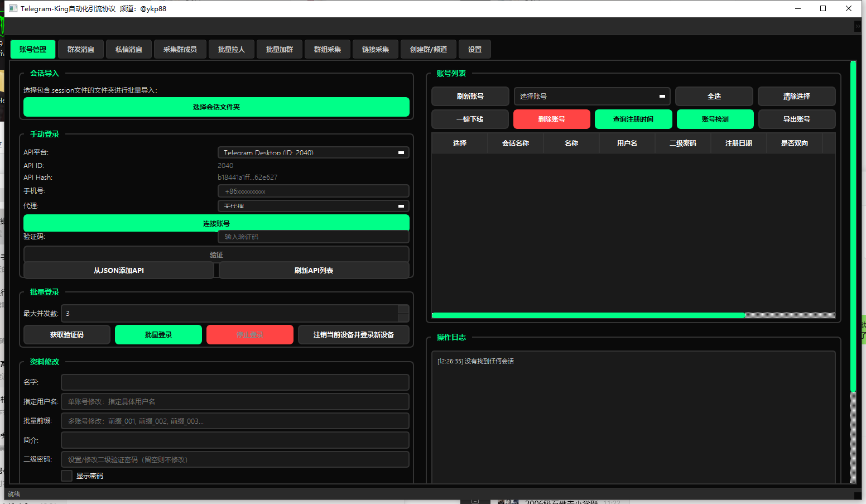Click the toolbar overflow chevron at top right
The image size is (866, 504).
point(858,26)
